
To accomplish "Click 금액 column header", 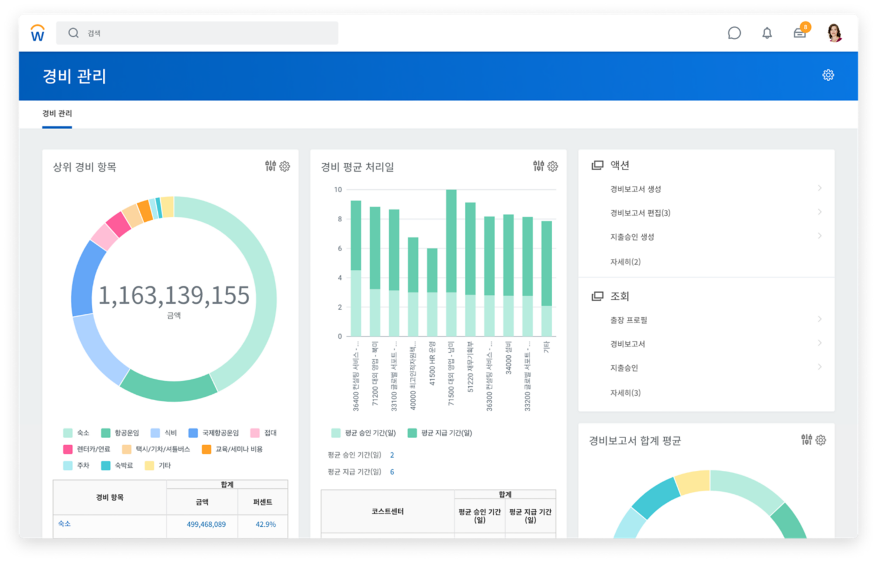I will (202, 502).
